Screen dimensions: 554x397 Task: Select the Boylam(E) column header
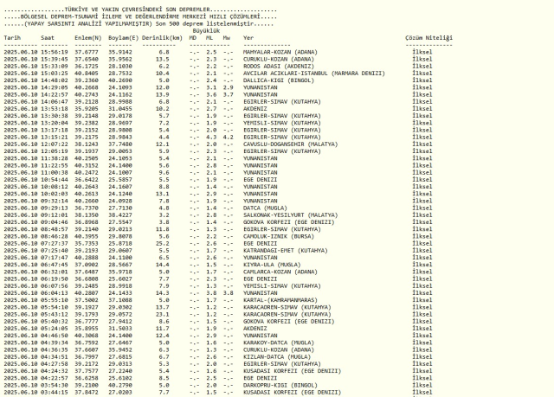coord(122,38)
